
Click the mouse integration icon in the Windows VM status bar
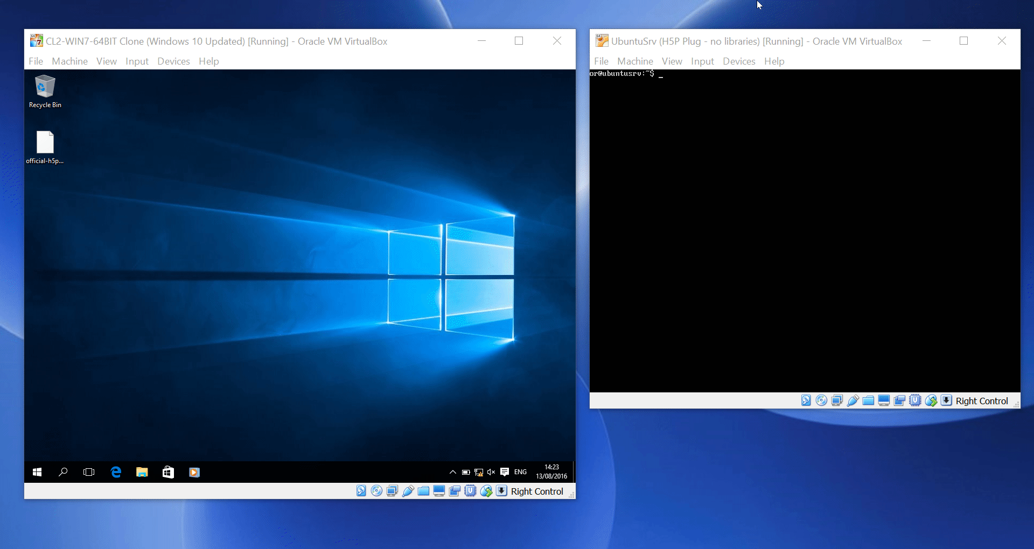click(486, 491)
